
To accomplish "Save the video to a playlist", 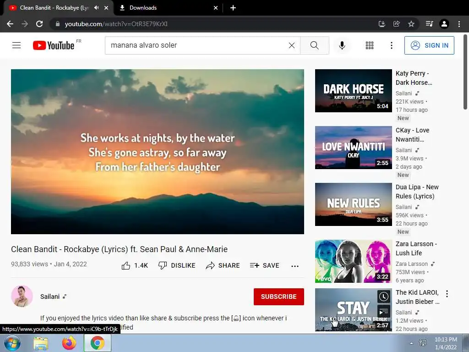I will click(264, 265).
